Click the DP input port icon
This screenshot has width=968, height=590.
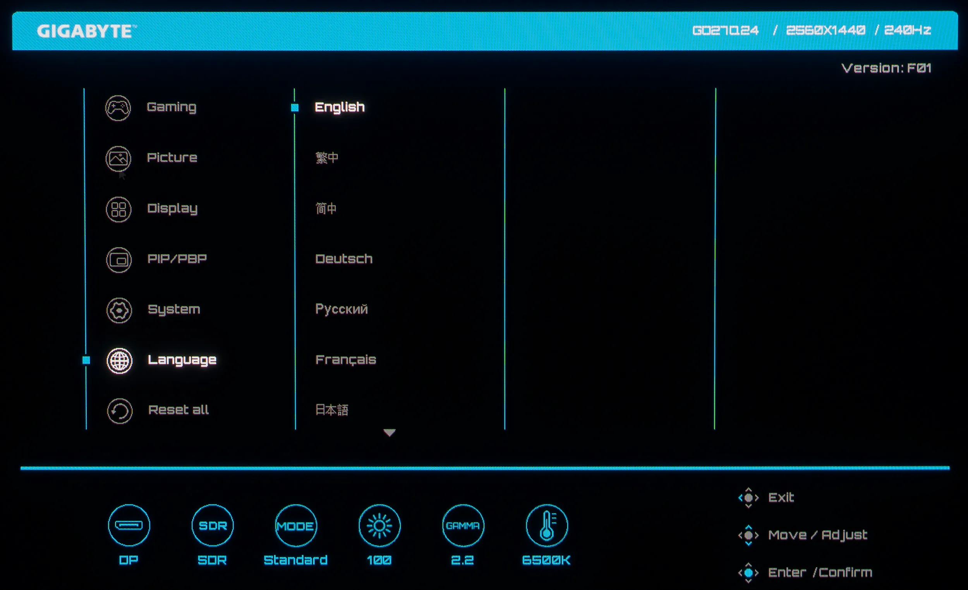[129, 525]
